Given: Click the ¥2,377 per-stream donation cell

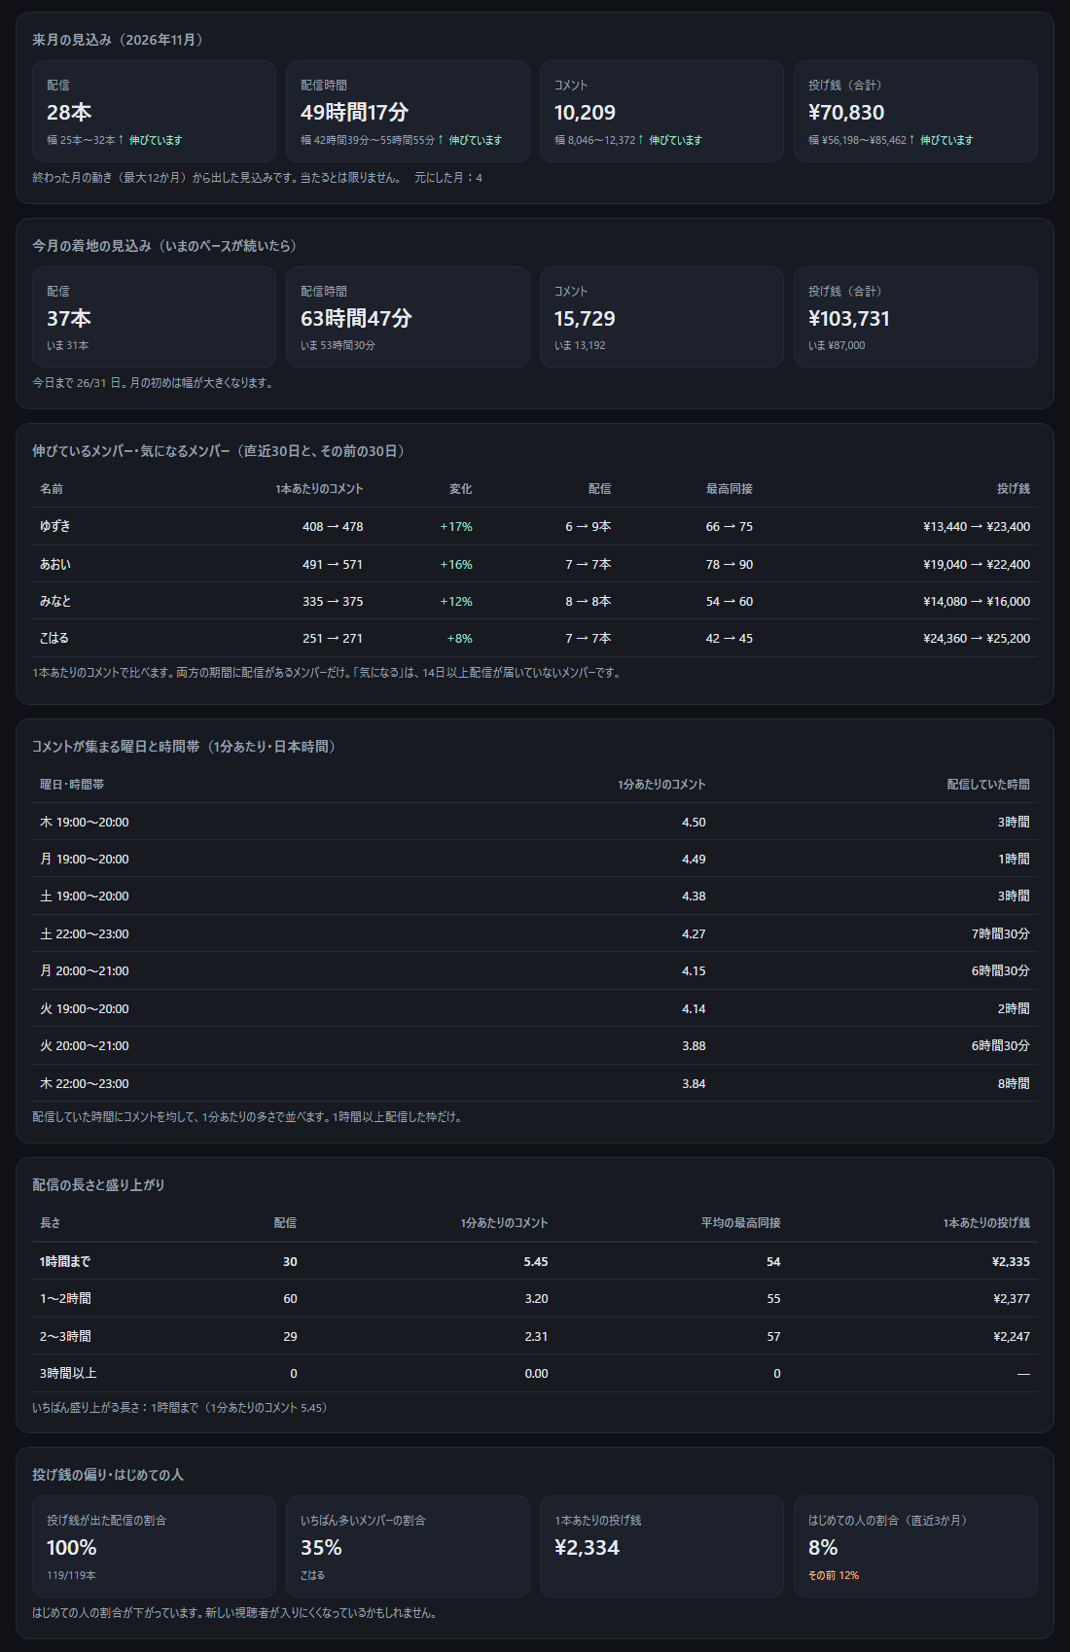Looking at the screenshot, I should click(1012, 1298).
